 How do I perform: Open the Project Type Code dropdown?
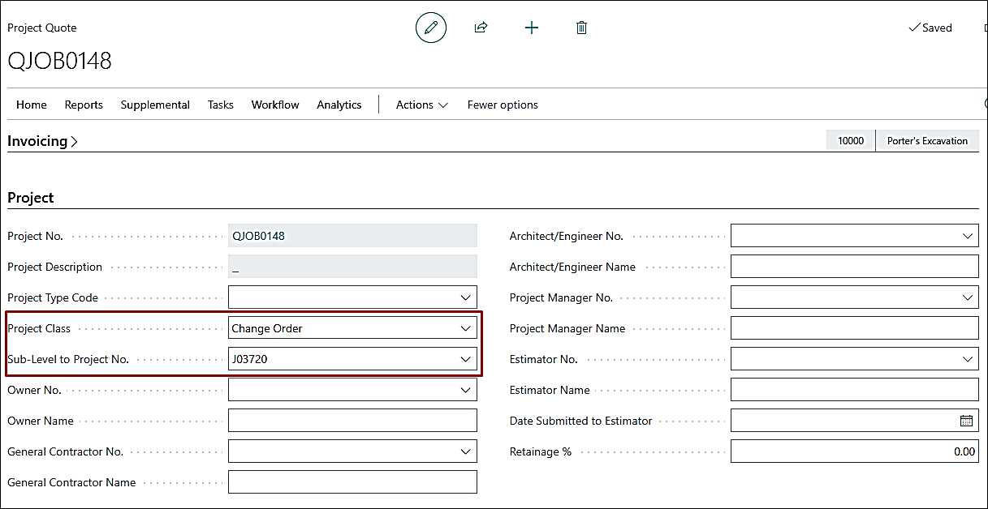coord(465,297)
